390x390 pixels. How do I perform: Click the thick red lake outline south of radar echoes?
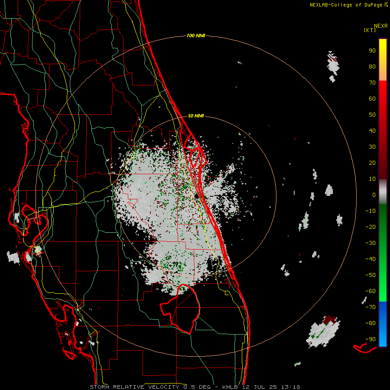click(x=180, y=309)
